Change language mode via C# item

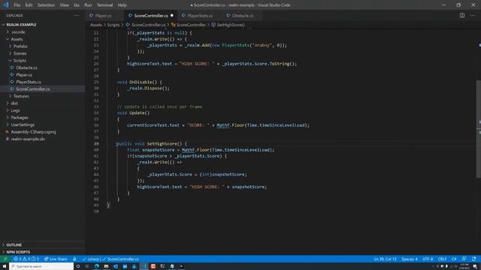pos(454,259)
